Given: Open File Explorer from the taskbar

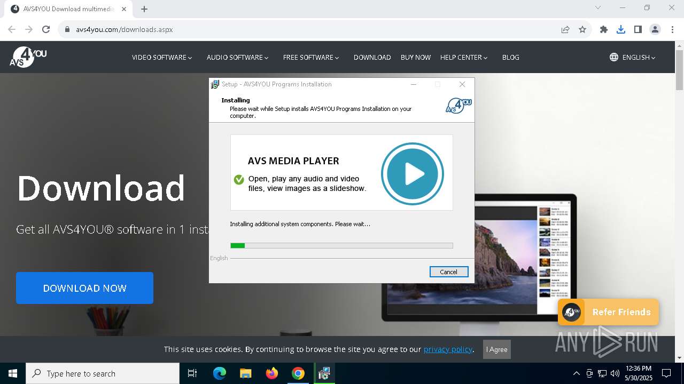Looking at the screenshot, I should [x=245, y=373].
